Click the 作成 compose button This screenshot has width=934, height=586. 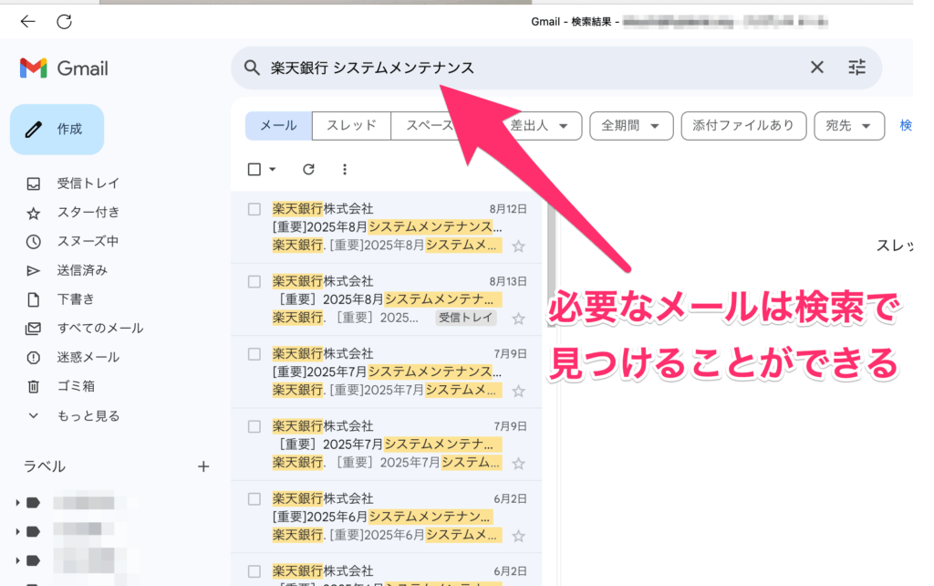click(57, 130)
